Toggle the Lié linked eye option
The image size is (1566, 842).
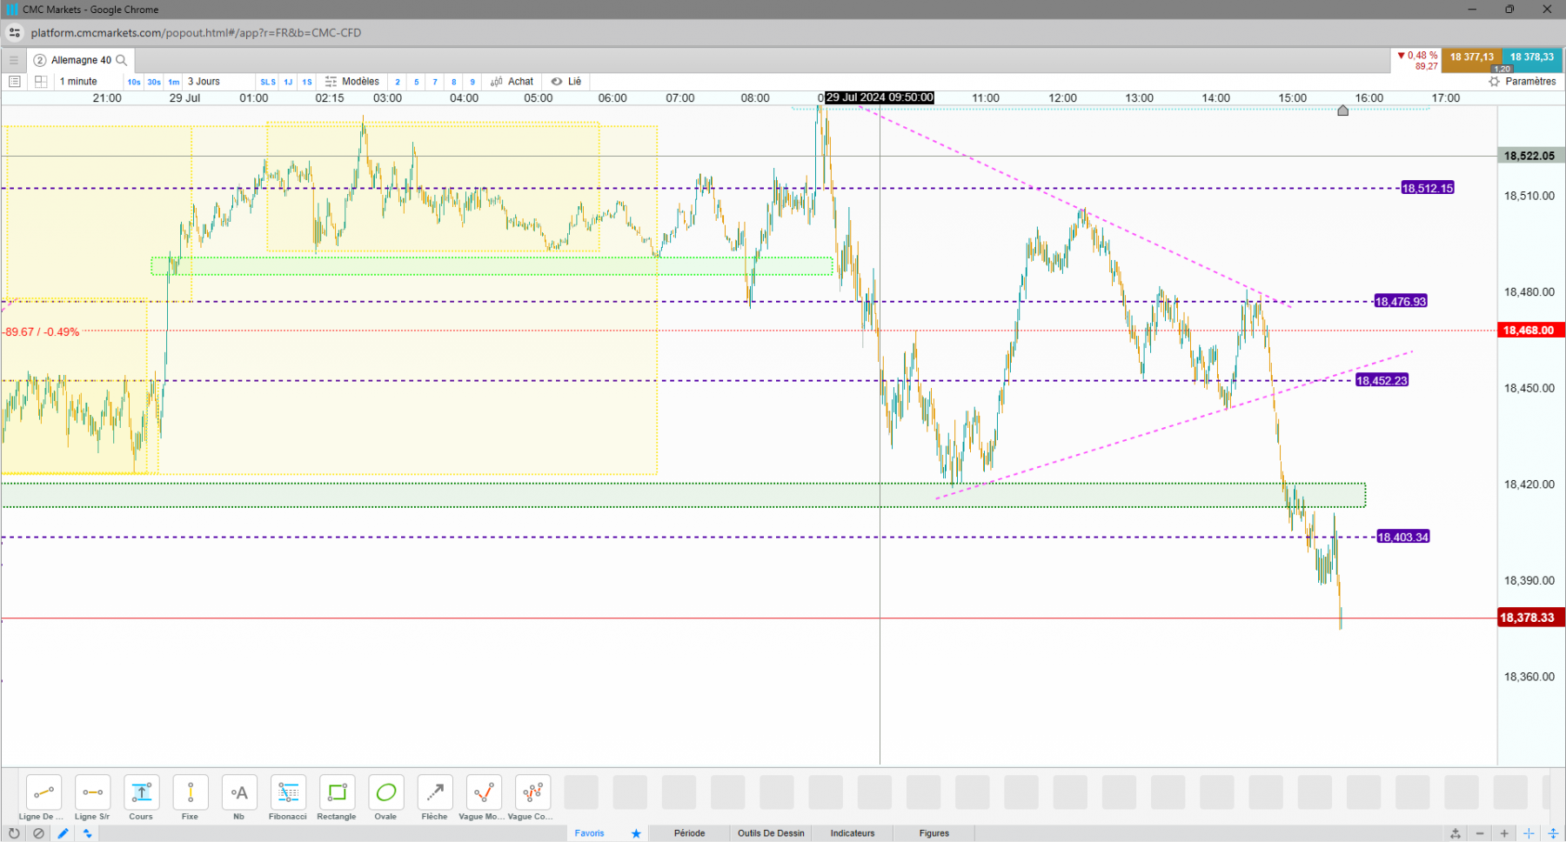click(x=566, y=82)
